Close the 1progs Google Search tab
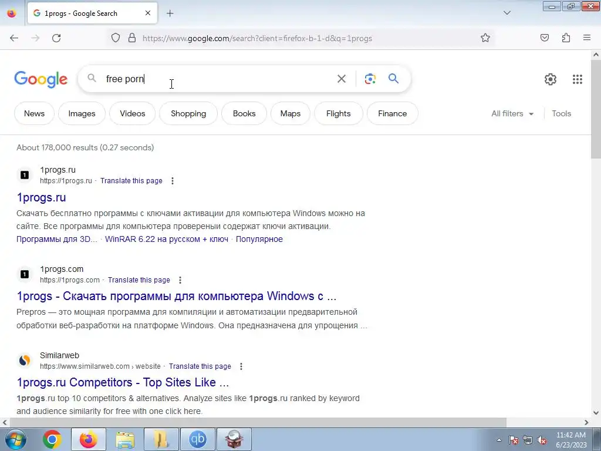The height and width of the screenshot is (451, 601). click(x=147, y=13)
